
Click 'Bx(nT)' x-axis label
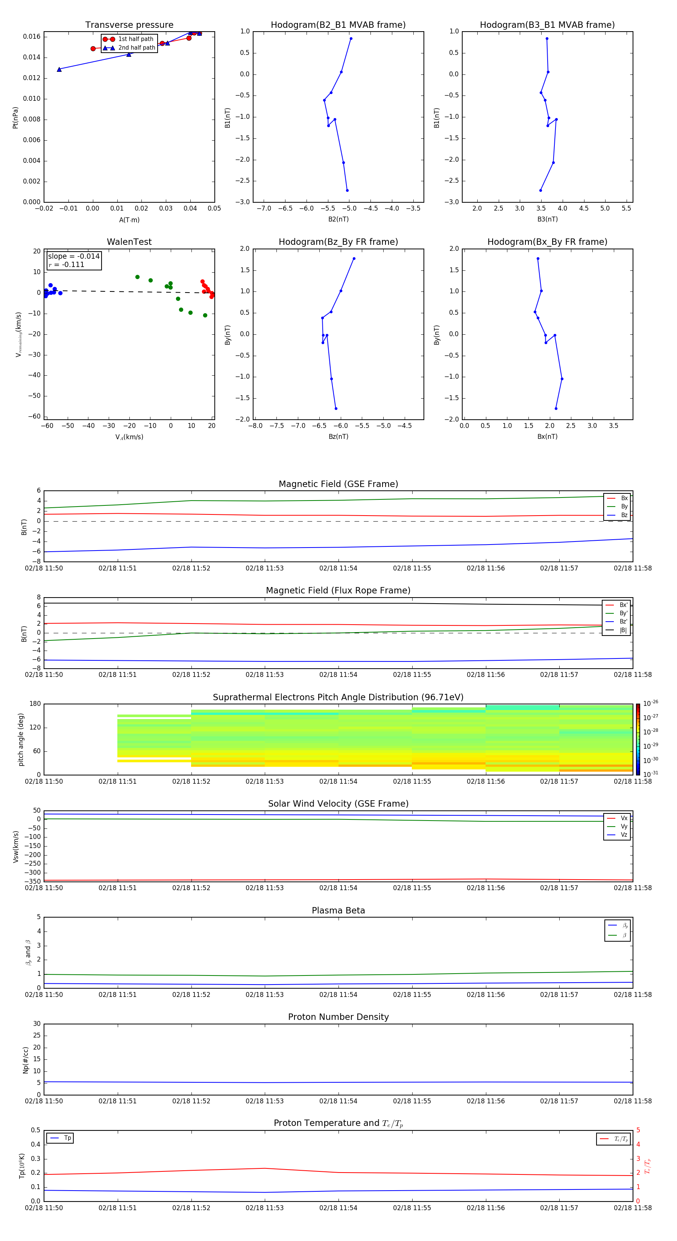tap(547, 437)
